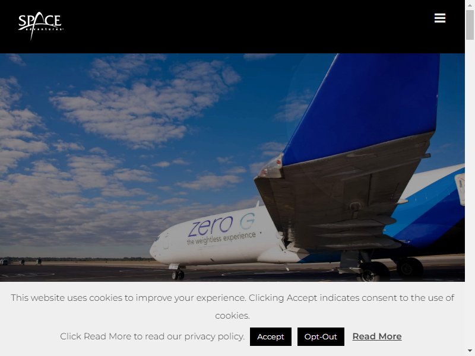Choose Opt-Out of cookies
This screenshot has height=356, width=475.
[321, 336]
